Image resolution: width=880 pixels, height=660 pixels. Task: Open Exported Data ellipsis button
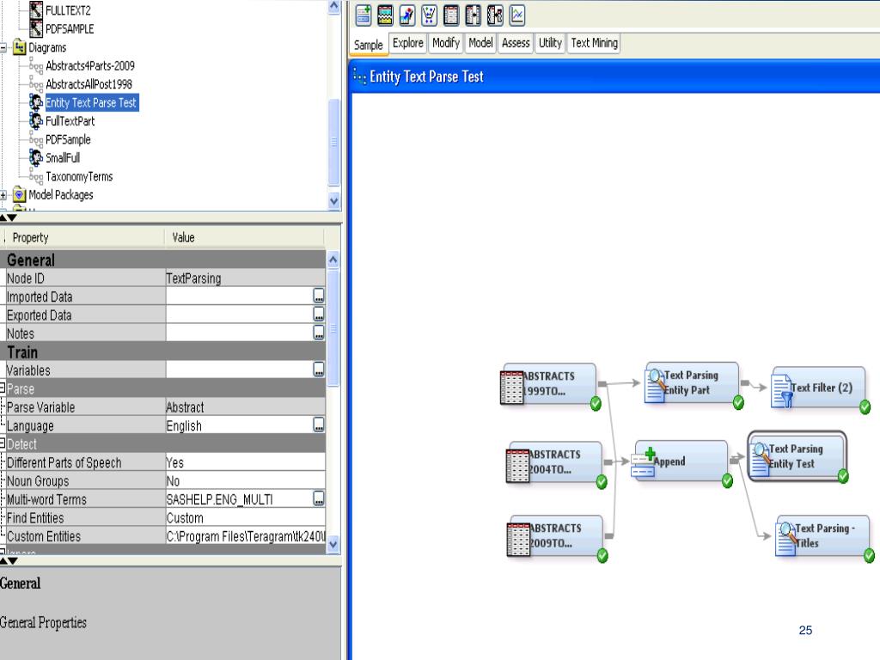(x=318, y=315)
